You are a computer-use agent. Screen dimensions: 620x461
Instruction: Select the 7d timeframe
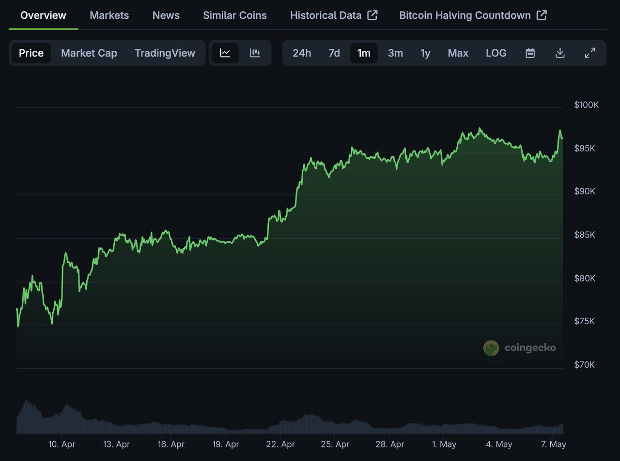pyautogui.click(x=334, y=53)
